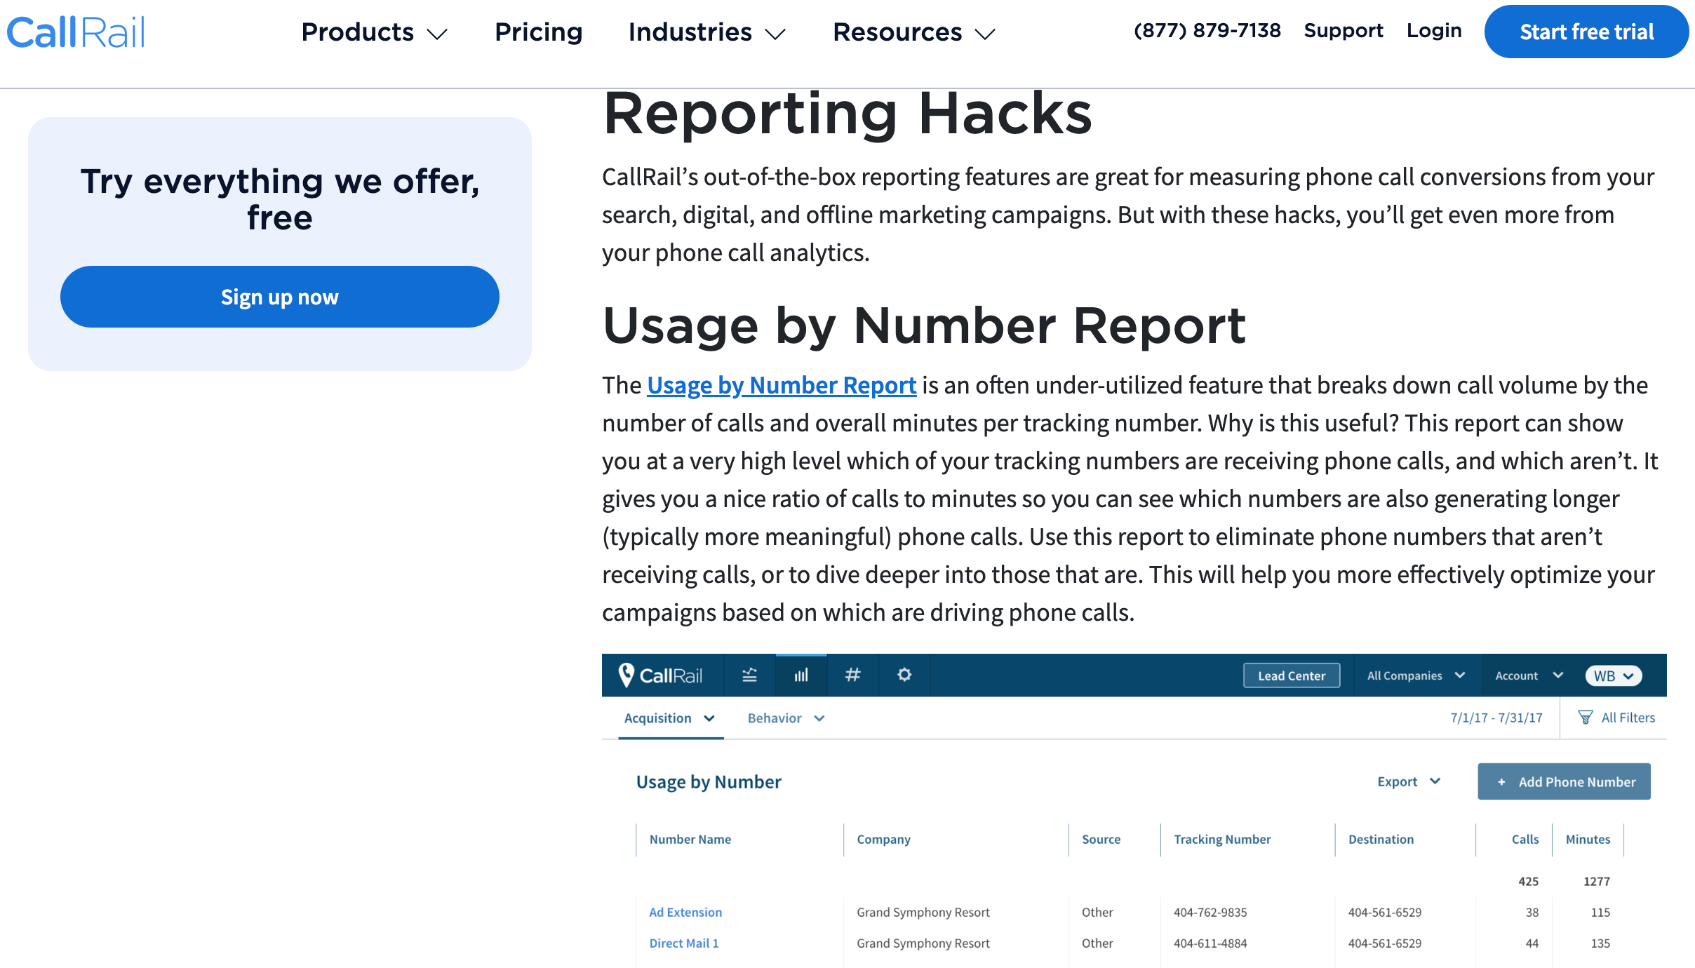Click the filter sliders icon

point(750,675)
